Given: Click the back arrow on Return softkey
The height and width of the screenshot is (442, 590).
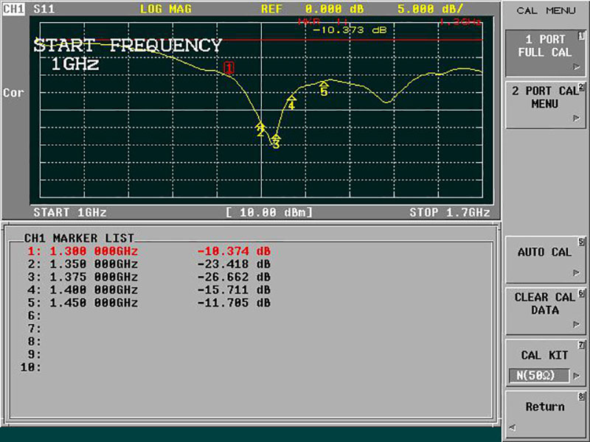Looking at the screenshot, I should click(x=512, y=427).
